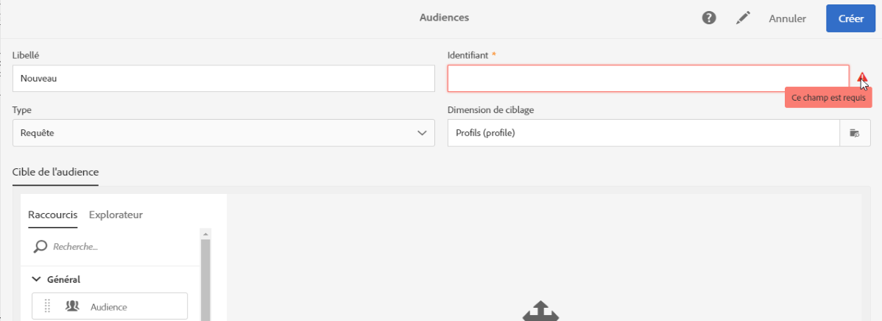This screenshot has height=321, width=882.
Task: Open the help question mark icon
Action: click(709, 18)
